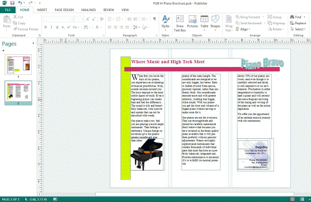The image size is (311, 202).
Task: Click the single page view status icon
Action: [292, 199]
